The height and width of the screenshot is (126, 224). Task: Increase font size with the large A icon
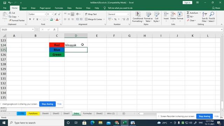click(x=56, y=14)
